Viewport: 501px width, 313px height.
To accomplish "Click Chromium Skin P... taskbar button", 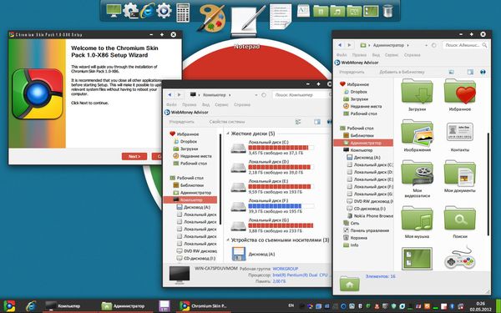I will coord(204,306).
